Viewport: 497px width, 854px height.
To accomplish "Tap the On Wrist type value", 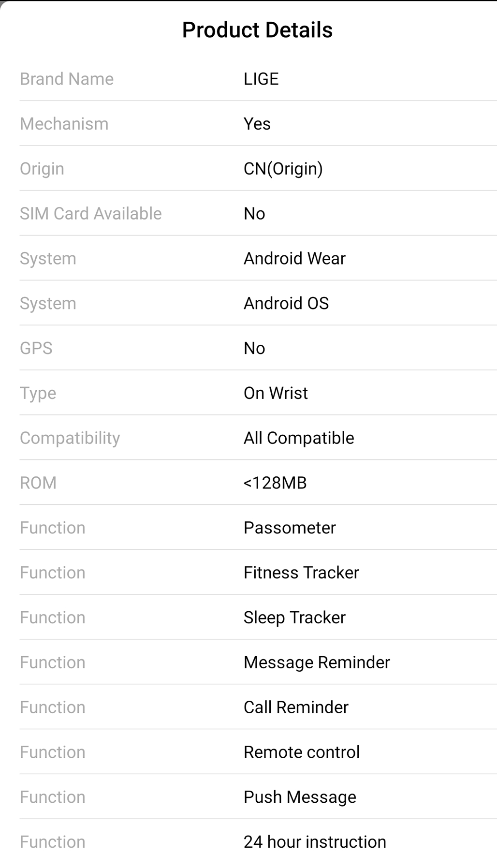I will 276,393.
